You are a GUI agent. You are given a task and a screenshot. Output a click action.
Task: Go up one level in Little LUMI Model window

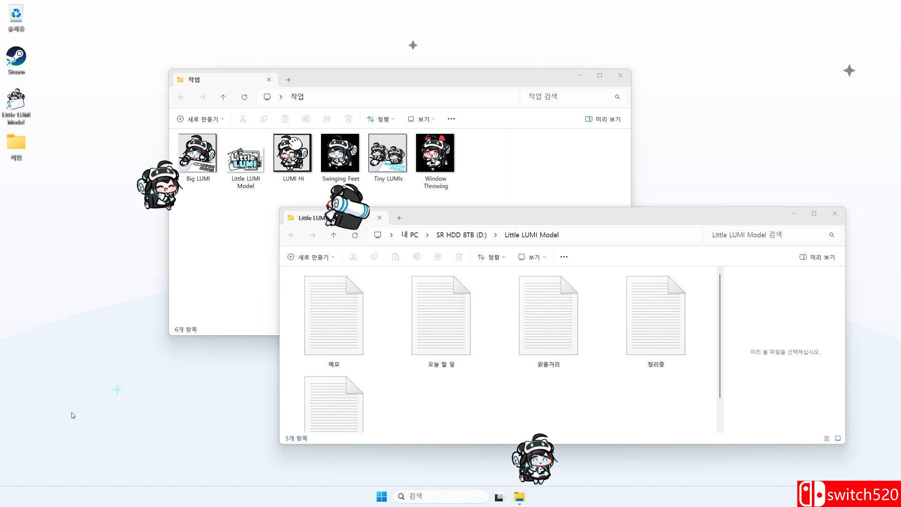(334, 235)
